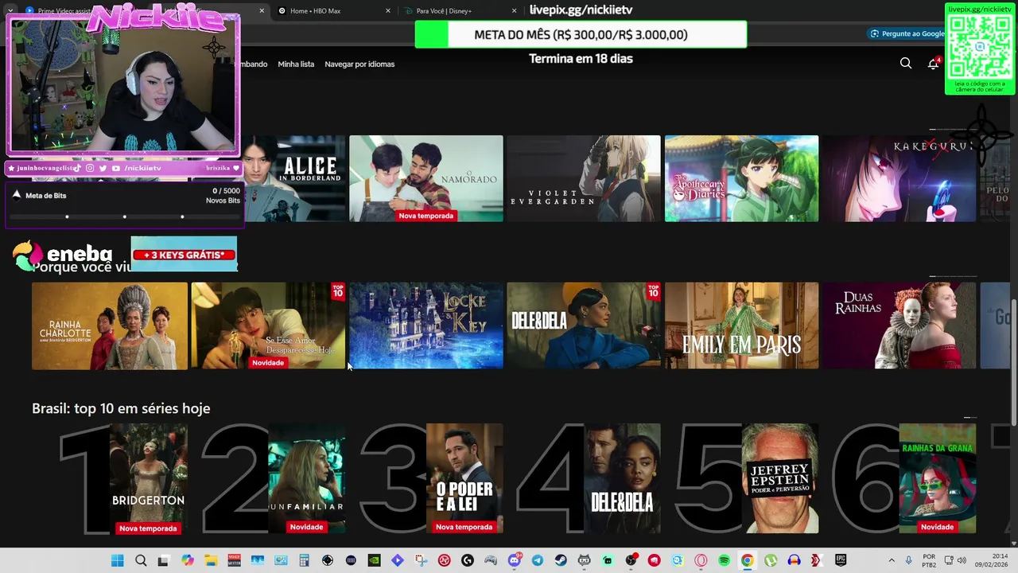Open the NVIDIA app taskbar icon
Image resolution: width=1018 pixels, height=573 pixels.
pyautogui.click(x=374, y=560)
